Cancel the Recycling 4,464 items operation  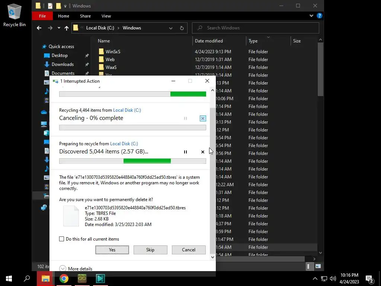coord(203,118)
